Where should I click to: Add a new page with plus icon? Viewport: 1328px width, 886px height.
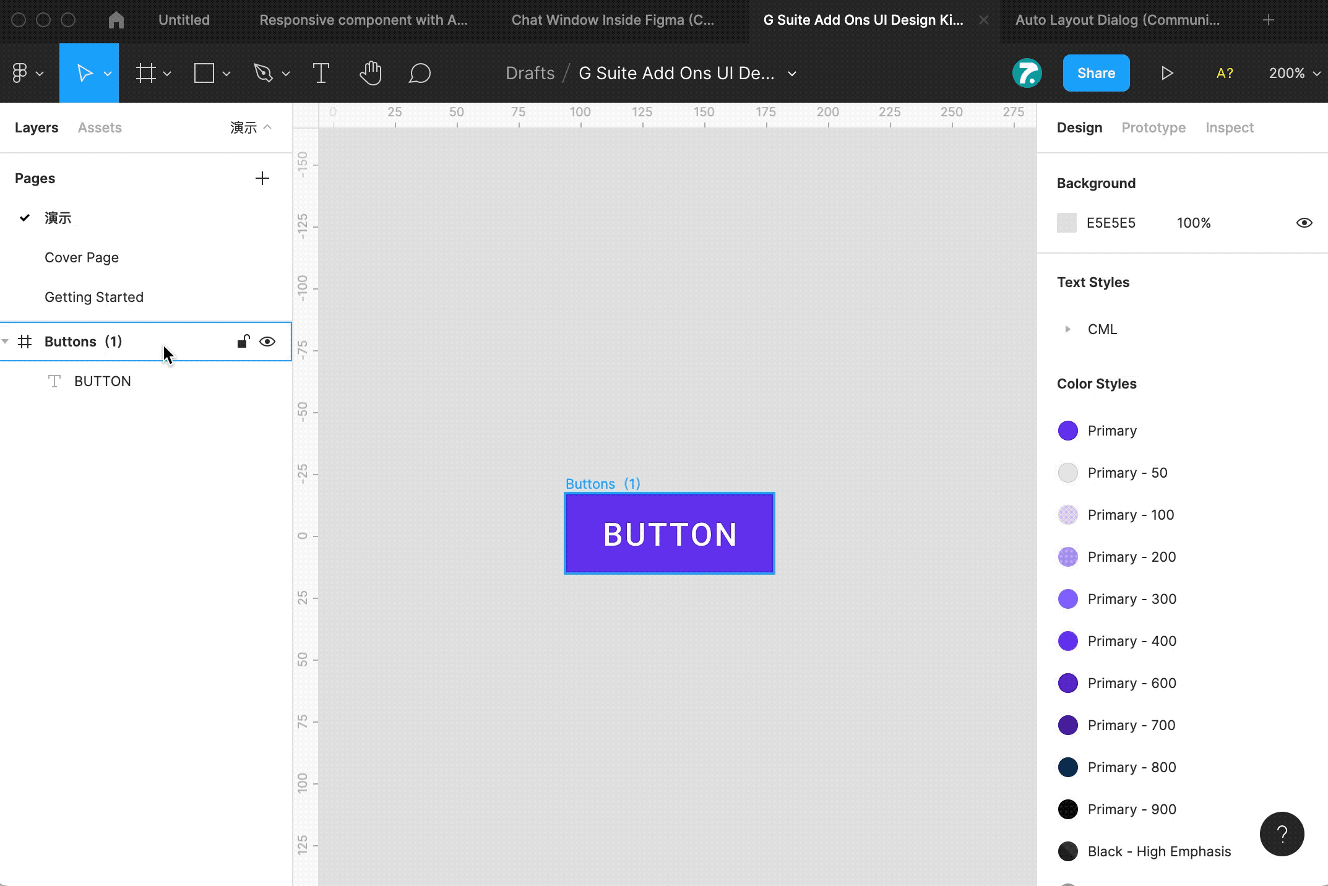click(x=262, y=178)
